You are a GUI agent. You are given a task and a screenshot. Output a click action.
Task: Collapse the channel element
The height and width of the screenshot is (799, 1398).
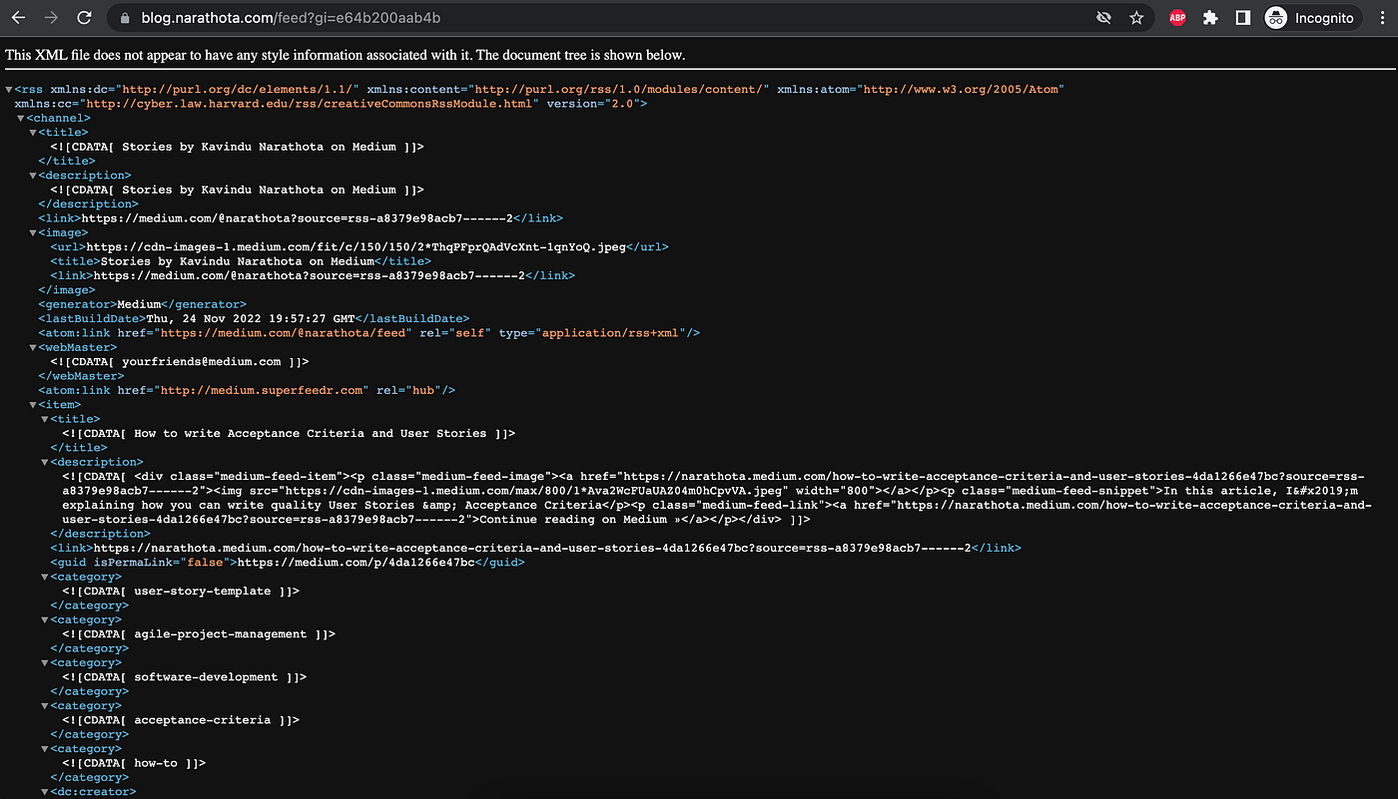[21, 119]
